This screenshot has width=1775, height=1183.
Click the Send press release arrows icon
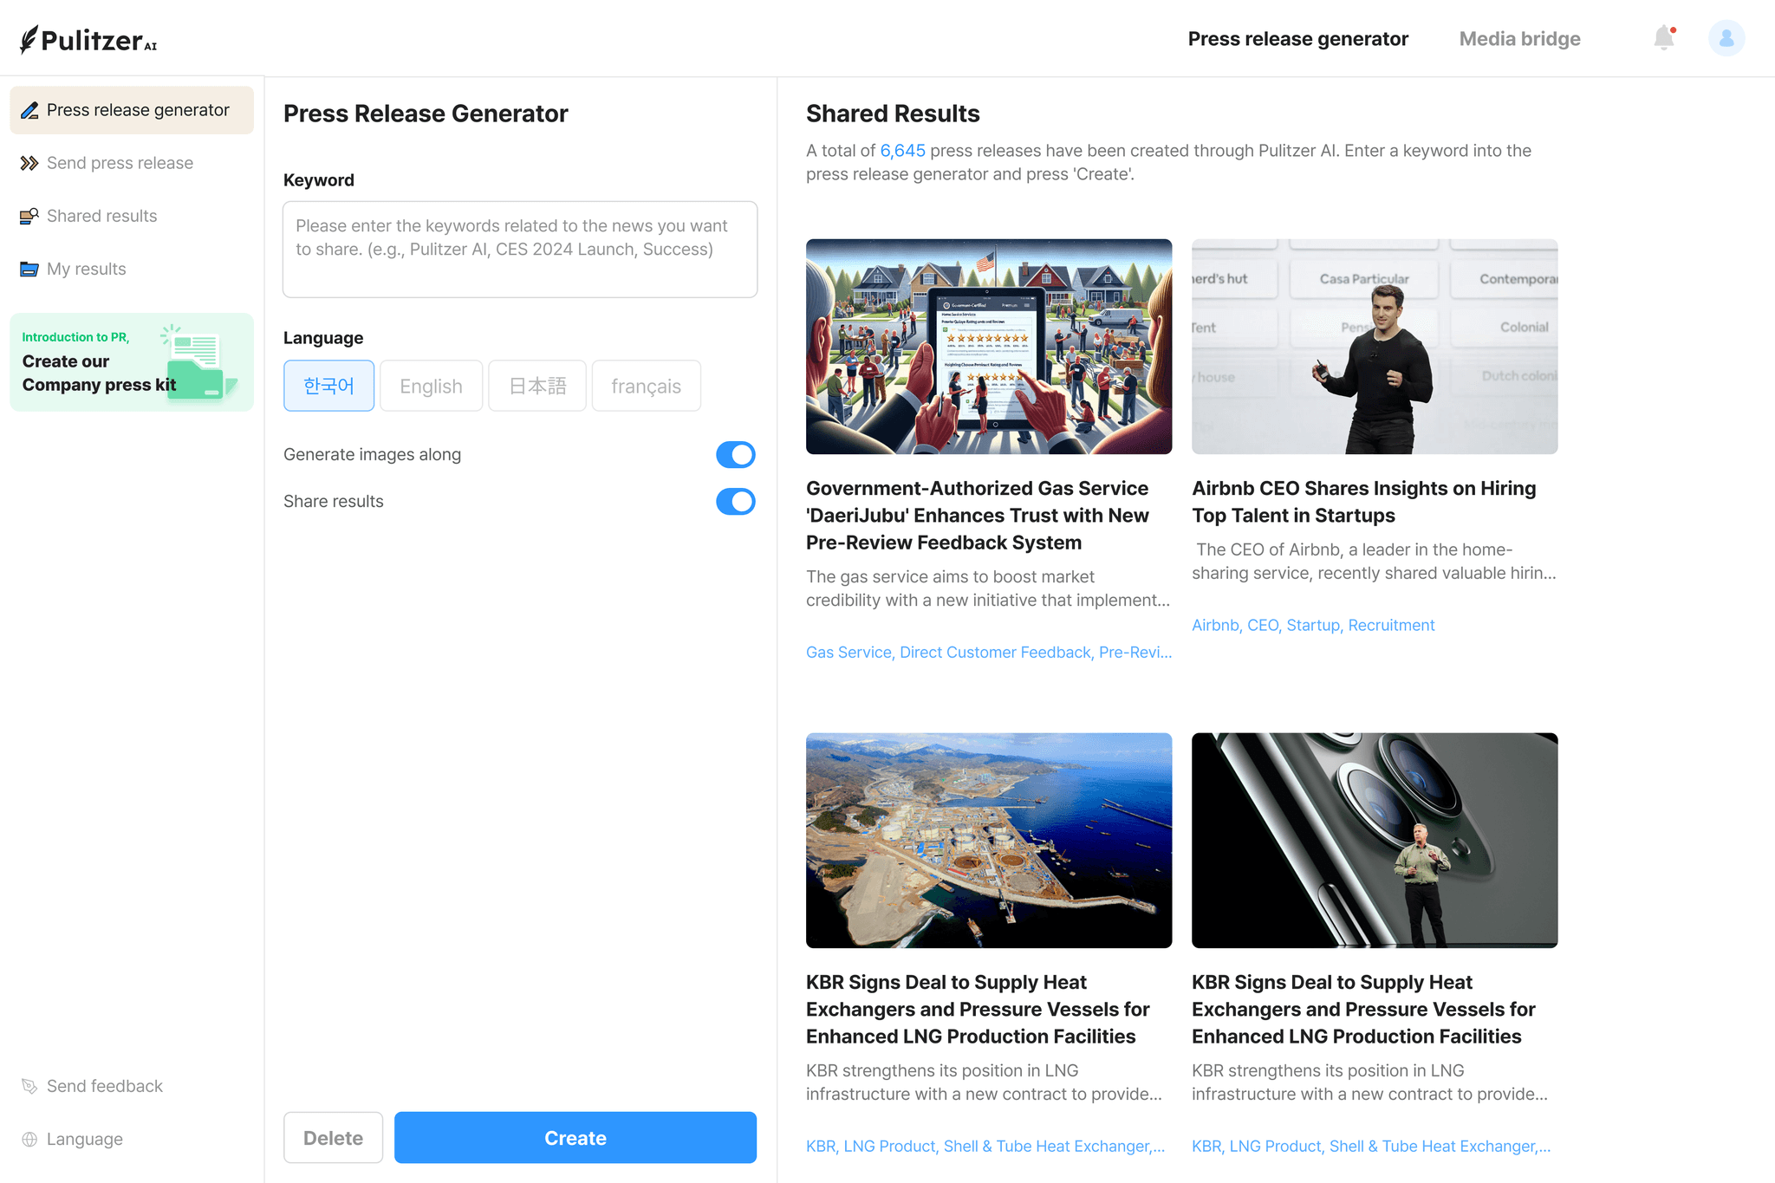coord(29,163)
